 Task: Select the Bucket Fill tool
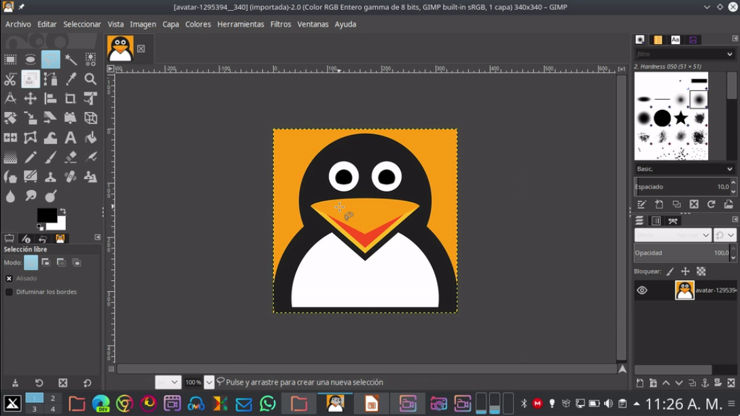[90, 138]
